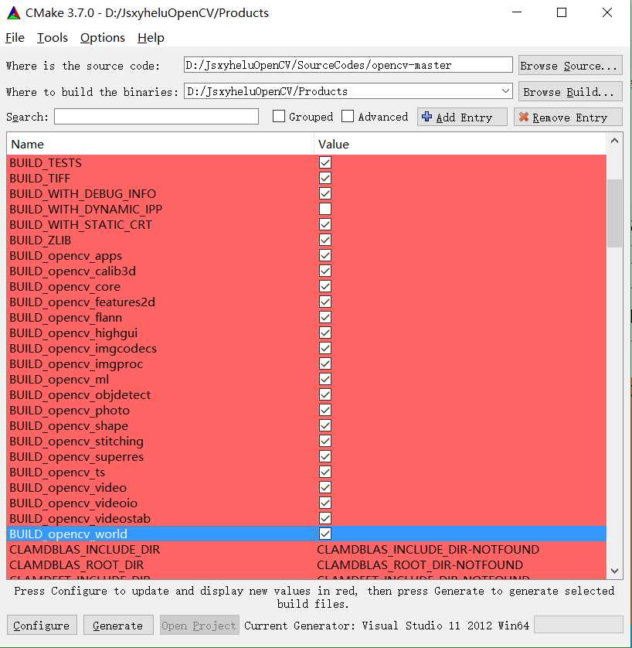632x648 pixels.
Task: Select the BUILD_TESTS entry name
Action: point(46,163)
